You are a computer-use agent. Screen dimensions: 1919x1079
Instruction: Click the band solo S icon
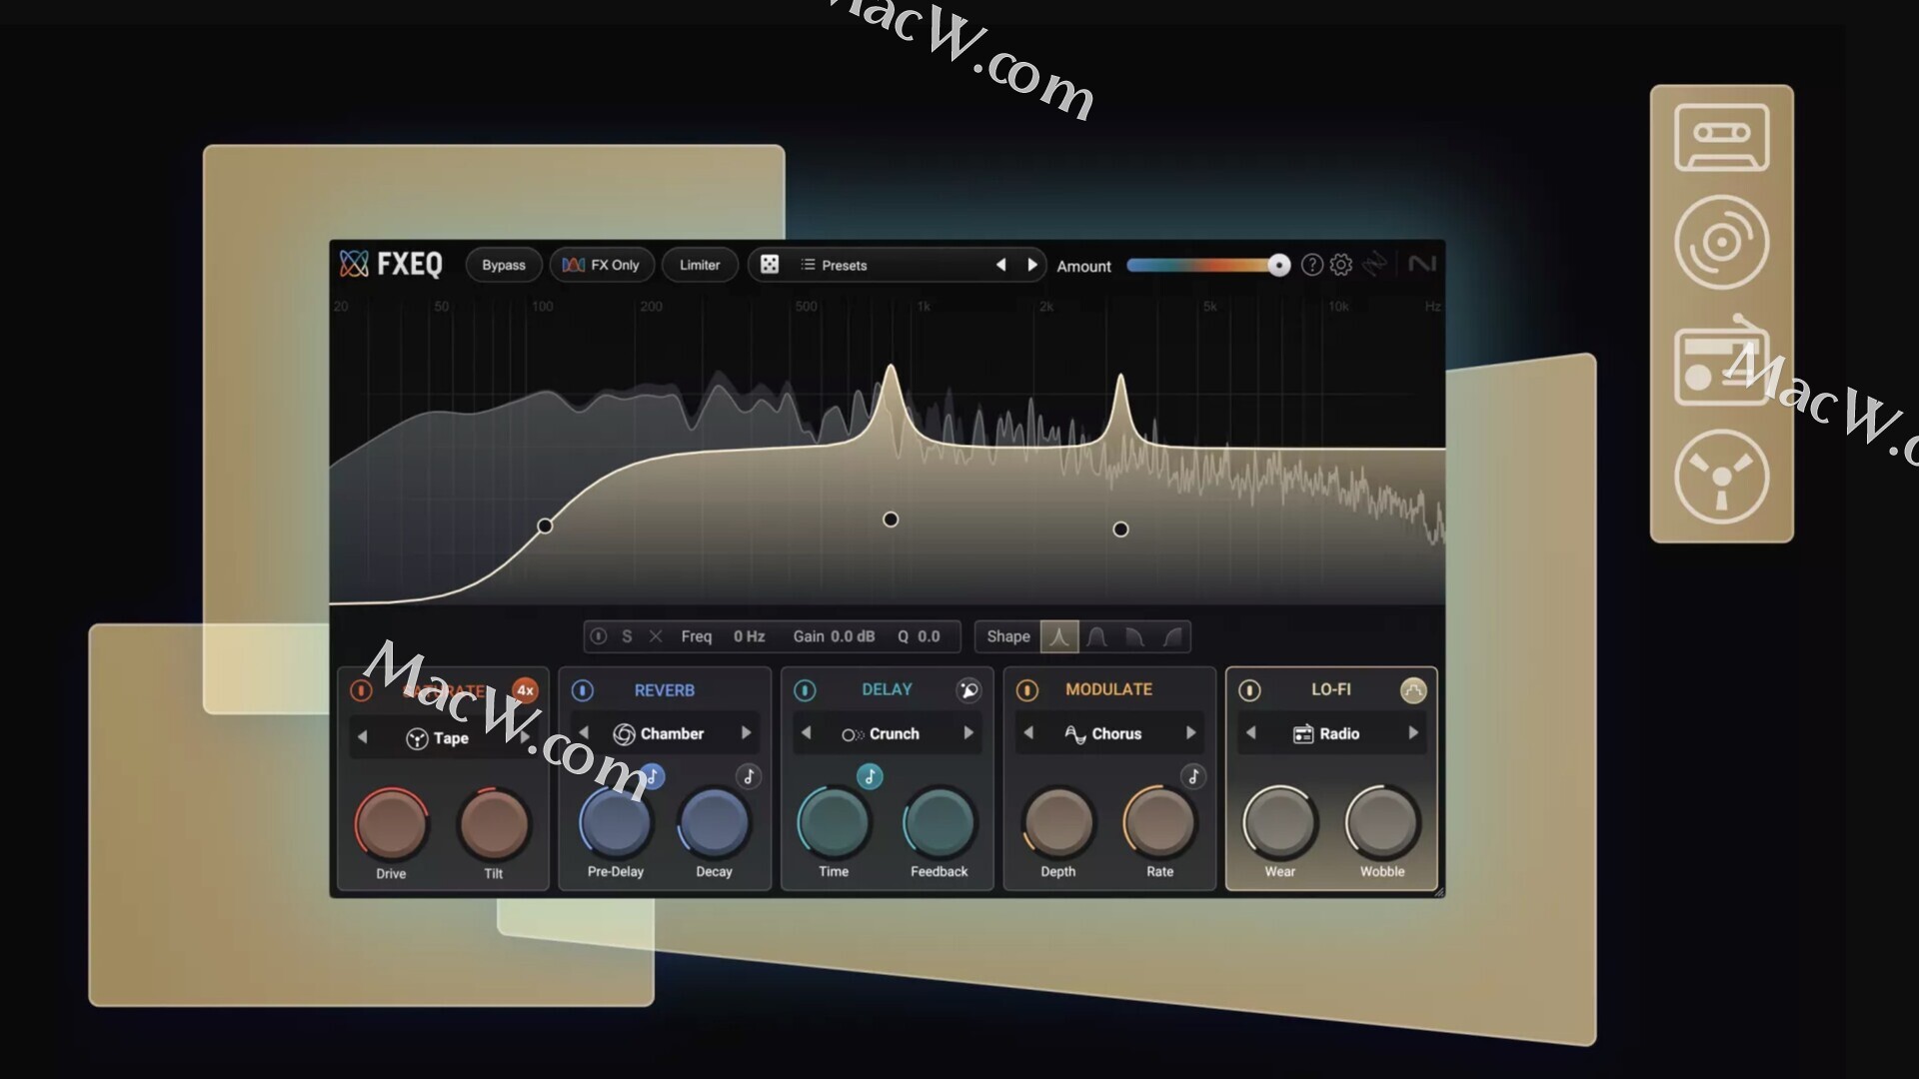coord(627,636)
